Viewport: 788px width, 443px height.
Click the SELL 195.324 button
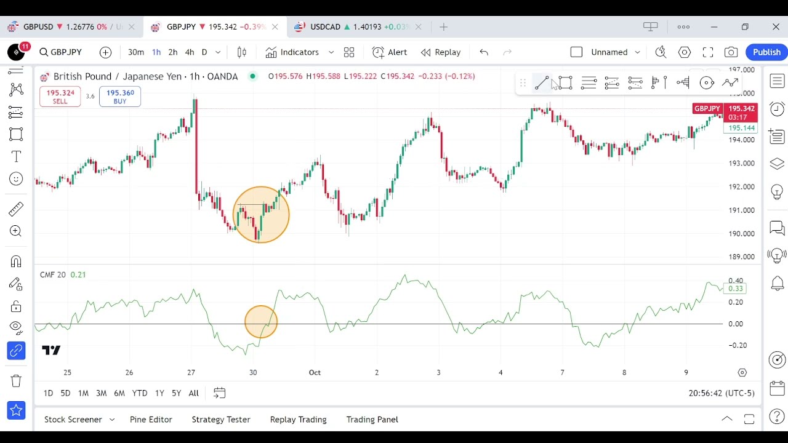(60, 97)
